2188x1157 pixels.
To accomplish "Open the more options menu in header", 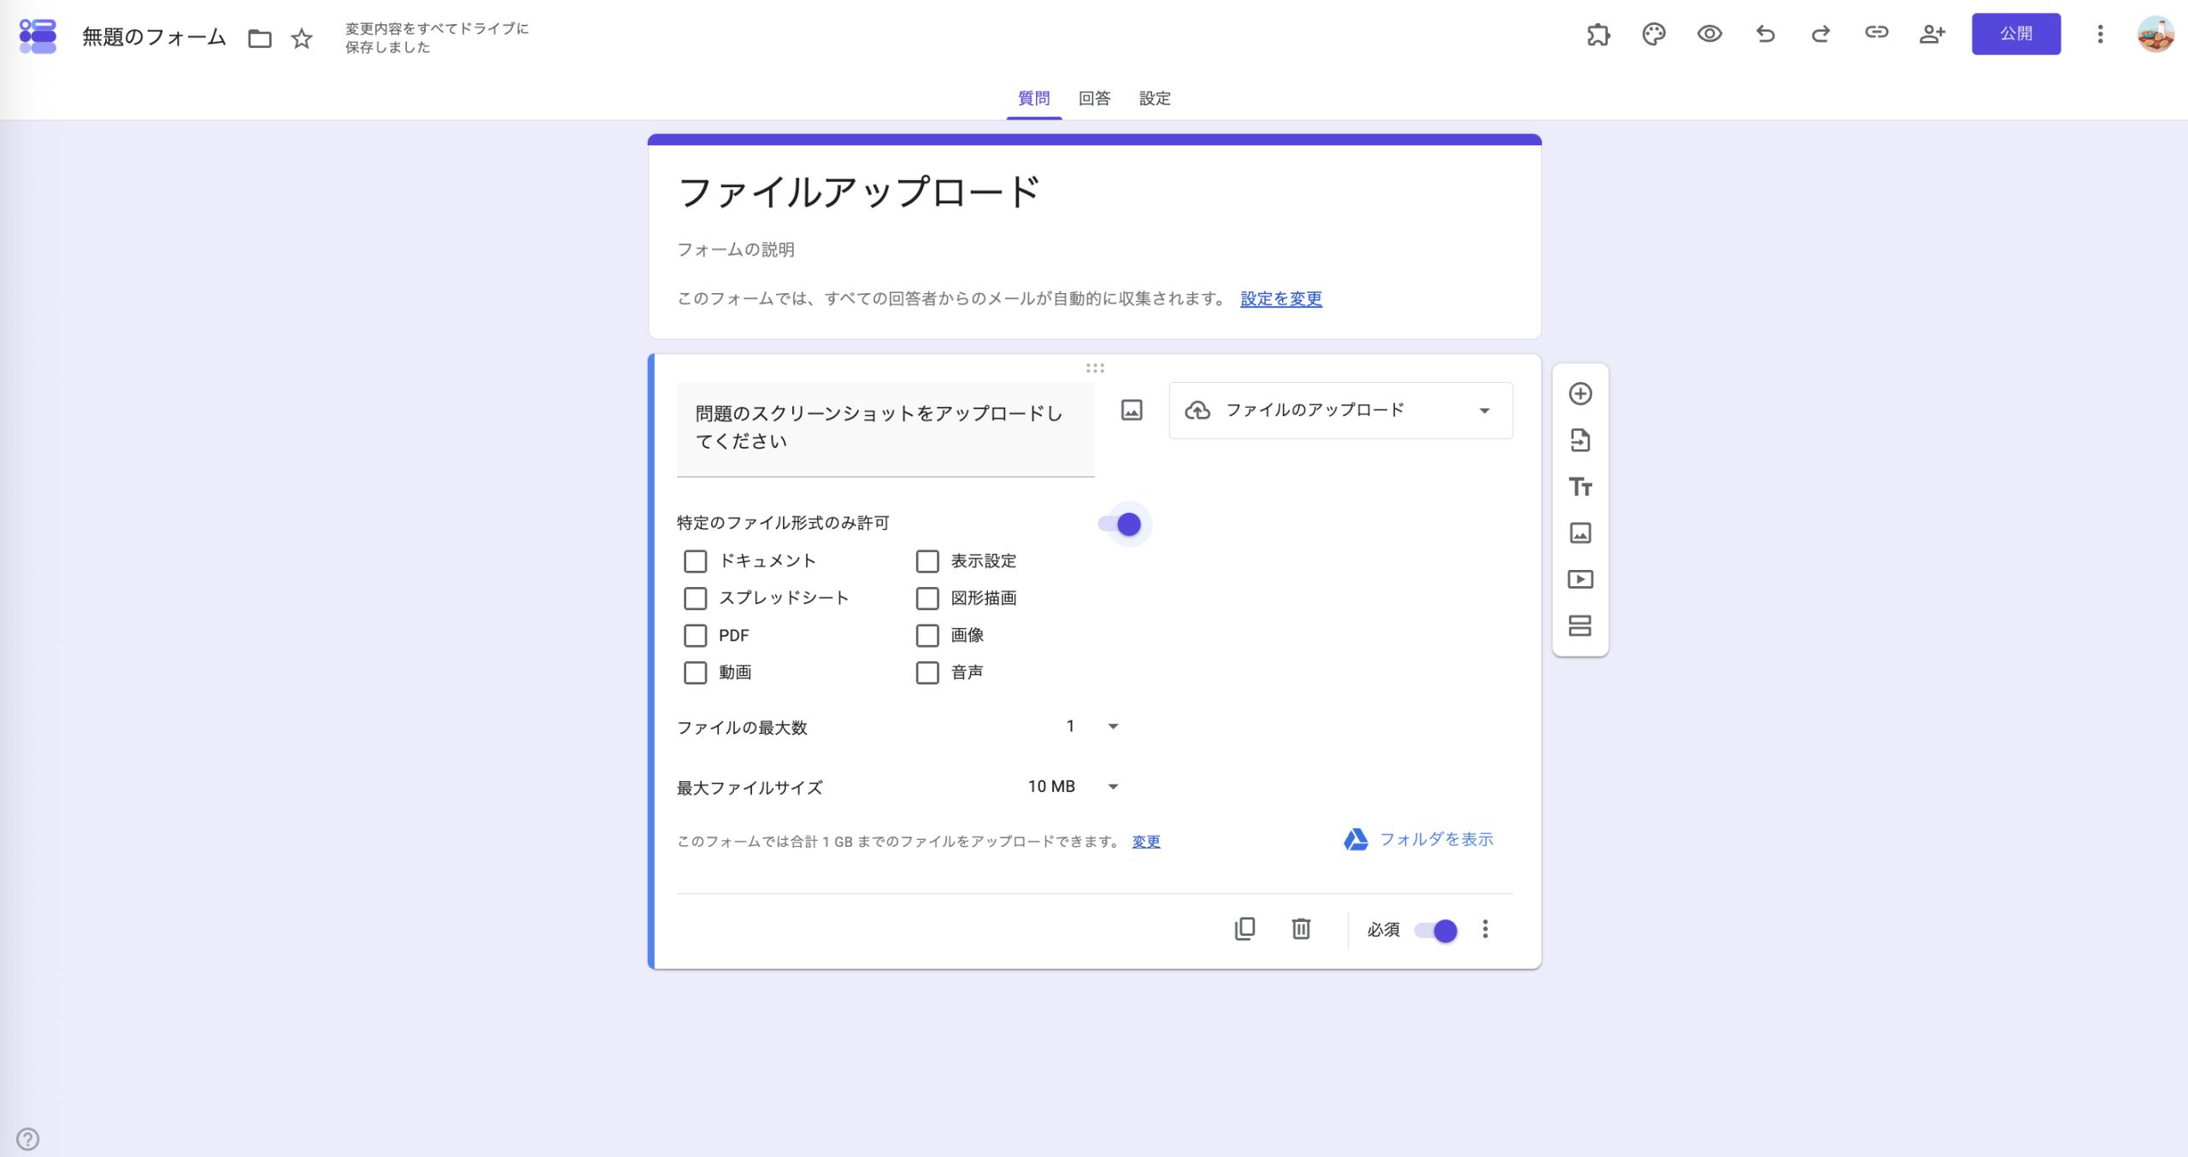I will click(x=2100, y=34).
